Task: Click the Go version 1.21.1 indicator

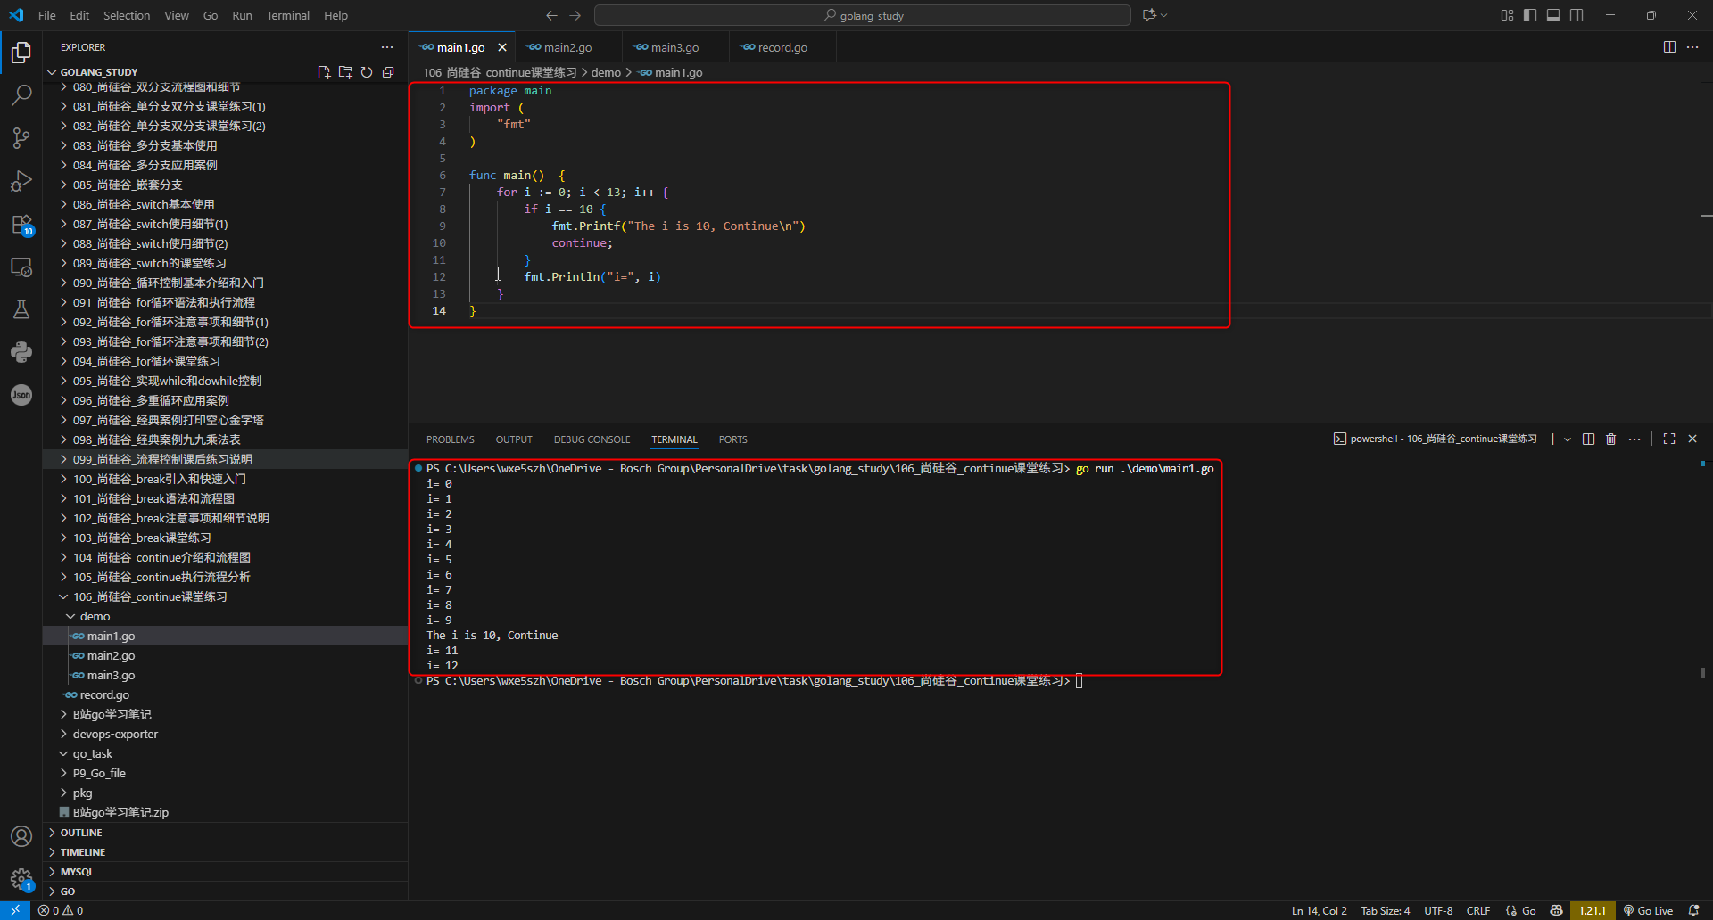Action: click(x=1593, y=910)
